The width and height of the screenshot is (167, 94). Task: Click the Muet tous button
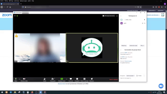point(124,46)
